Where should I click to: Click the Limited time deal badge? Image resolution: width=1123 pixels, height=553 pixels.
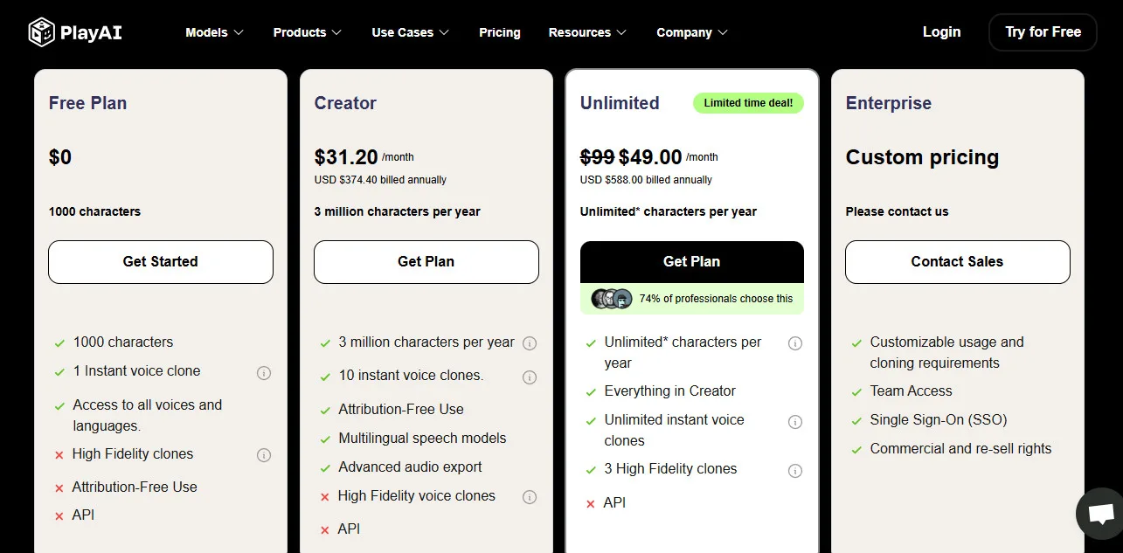[x=748, y=103]
